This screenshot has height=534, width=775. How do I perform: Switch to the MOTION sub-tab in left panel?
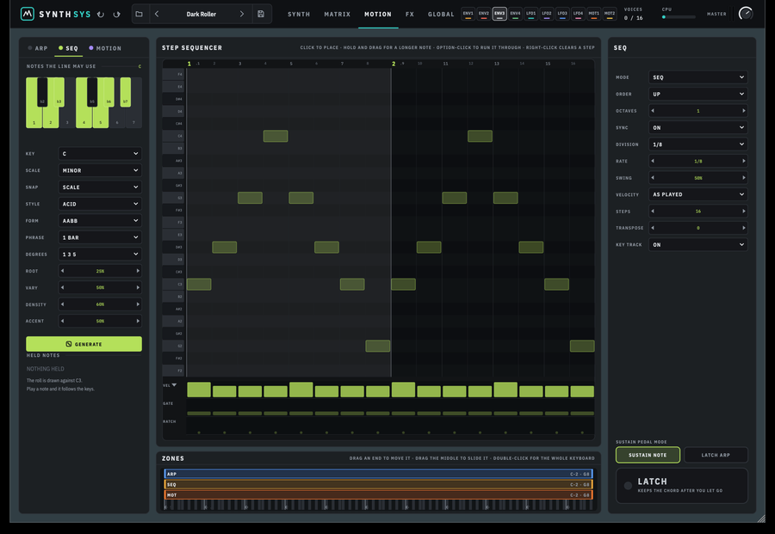tap(105, 48)
